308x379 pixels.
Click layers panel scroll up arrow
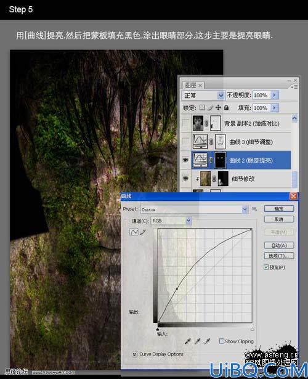(x=294, y=118)
